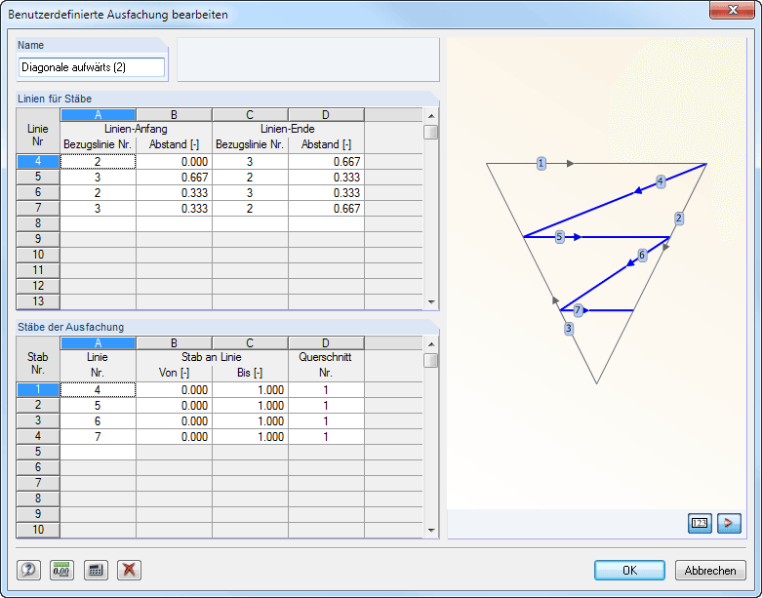Viewport: 762px width, 598px height.
Task: Click Linie Nr. cell '5' for Stab 2
Action: tap(98, 405)
